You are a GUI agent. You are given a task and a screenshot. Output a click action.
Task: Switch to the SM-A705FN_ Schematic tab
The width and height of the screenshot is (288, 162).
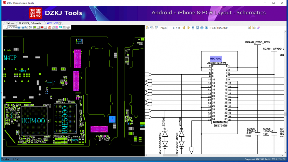coord(30,23)
